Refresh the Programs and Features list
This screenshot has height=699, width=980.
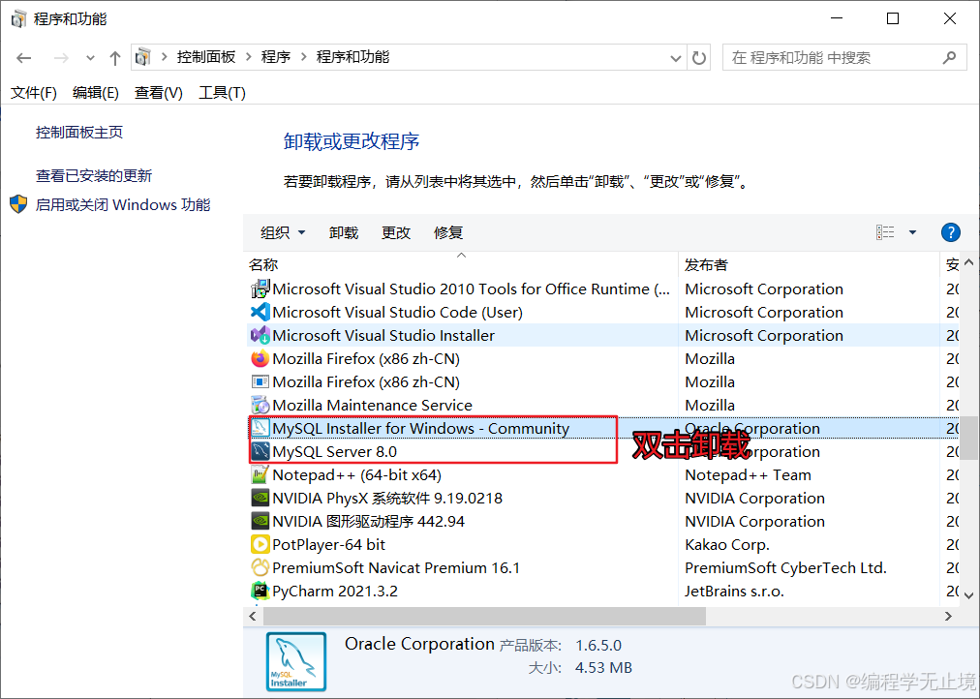point(699,58)
